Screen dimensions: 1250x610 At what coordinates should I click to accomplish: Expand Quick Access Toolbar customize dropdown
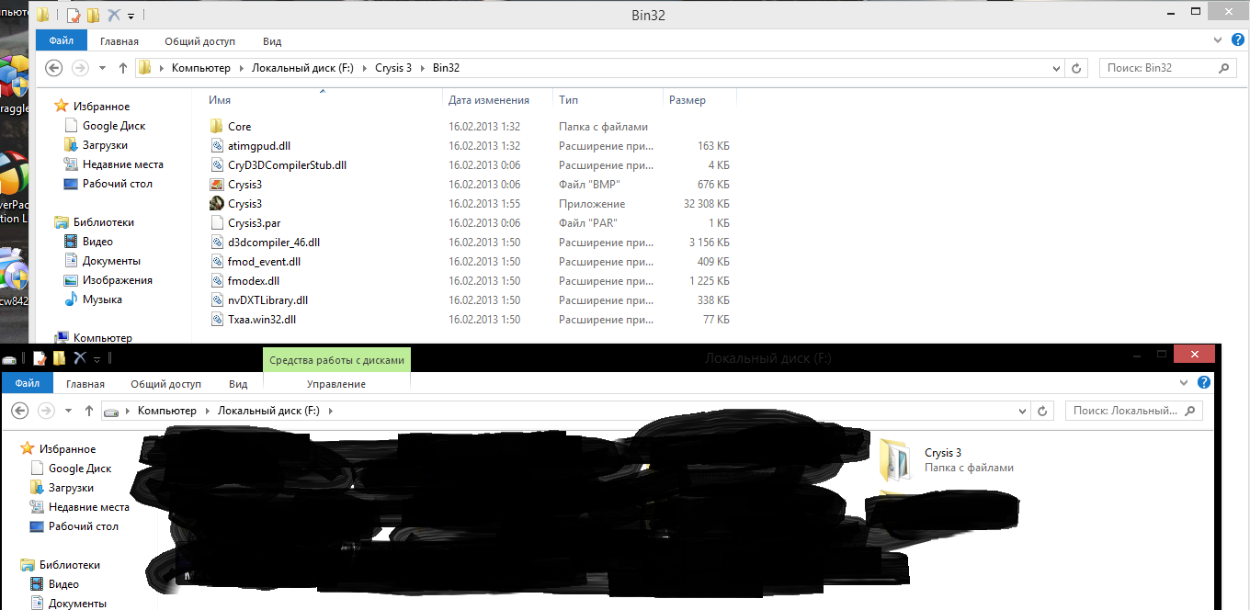[131, 16]
